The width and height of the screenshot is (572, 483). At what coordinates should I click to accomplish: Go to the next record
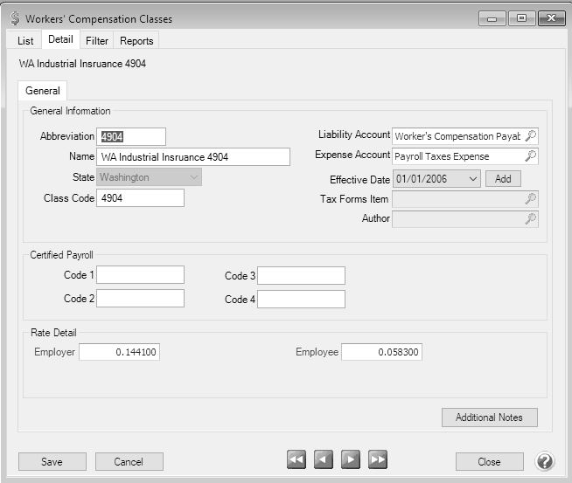tap(351, 460)
